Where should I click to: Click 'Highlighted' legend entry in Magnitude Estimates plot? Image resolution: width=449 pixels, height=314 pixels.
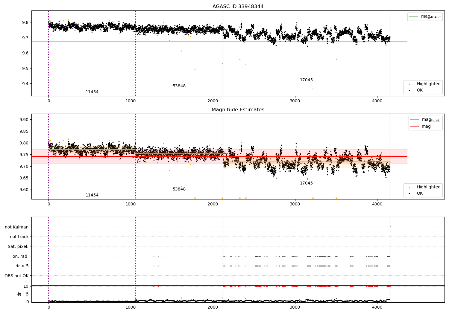coord(429,187)
